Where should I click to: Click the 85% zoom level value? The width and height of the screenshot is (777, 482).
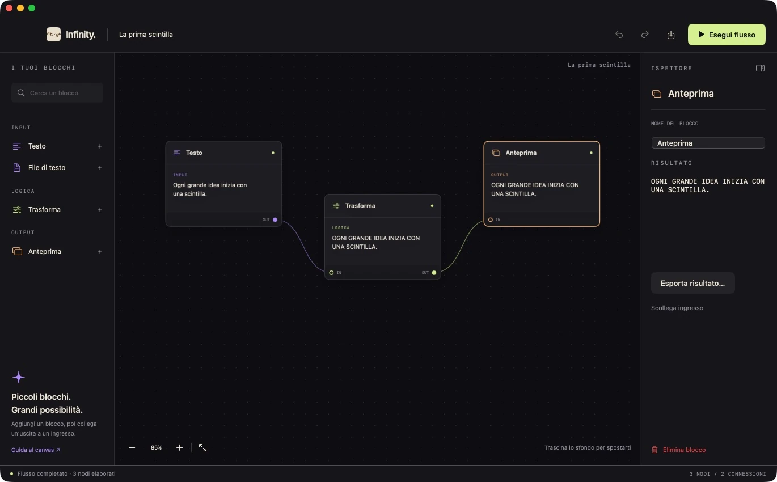pyautogui.click(x=156, y=448)
